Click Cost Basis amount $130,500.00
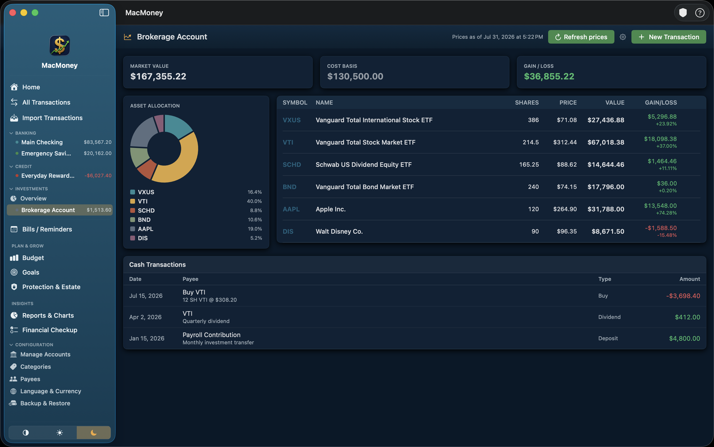 (x=355, y=77)
